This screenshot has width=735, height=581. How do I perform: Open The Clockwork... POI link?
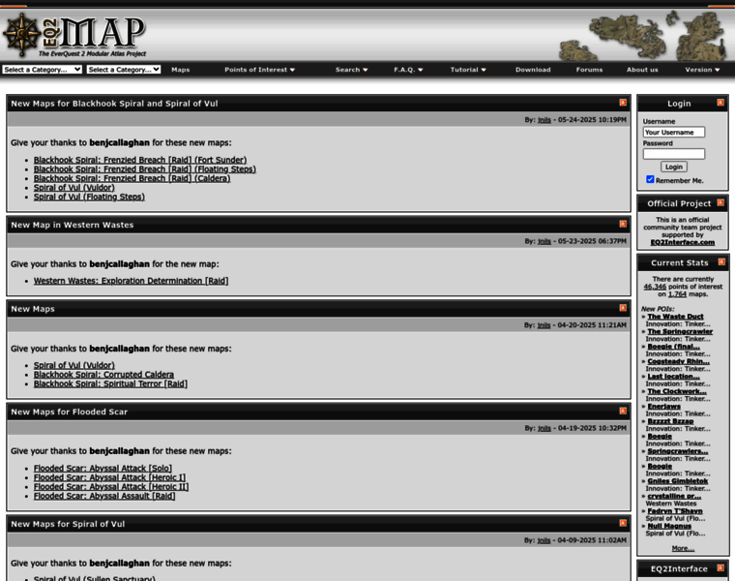tap(677, 392)
